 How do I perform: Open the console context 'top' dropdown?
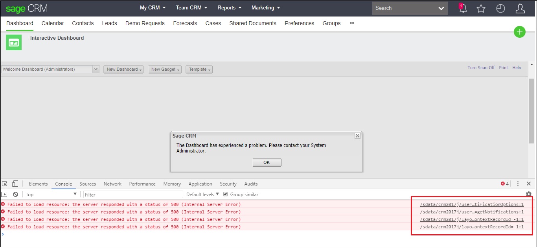[x=51, y=194]
